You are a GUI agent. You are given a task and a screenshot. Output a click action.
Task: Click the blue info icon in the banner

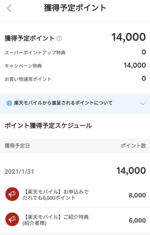coord(9,103)
